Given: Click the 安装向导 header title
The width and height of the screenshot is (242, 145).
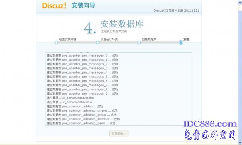Looking at the screenshot, I should pyautogui.click(x=83, y=6).
